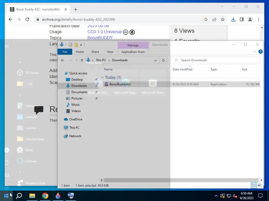
Task: Open the CC0 1.0 Universal link
Action: tap(105, 32)
